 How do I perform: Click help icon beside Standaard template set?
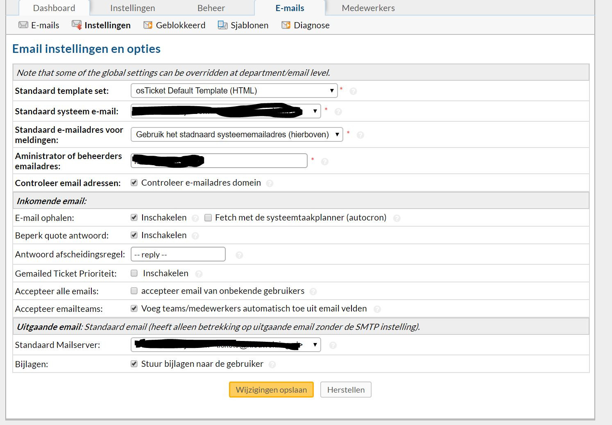(x=353, y=91)
